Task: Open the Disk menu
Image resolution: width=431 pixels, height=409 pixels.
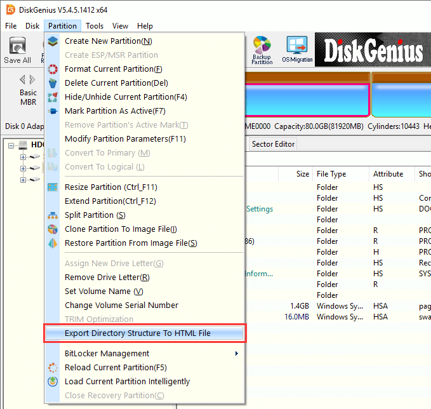Action: pos(32,26)
